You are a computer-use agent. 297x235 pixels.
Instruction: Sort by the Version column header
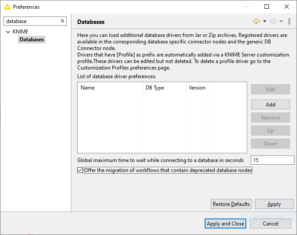point(197,88)
